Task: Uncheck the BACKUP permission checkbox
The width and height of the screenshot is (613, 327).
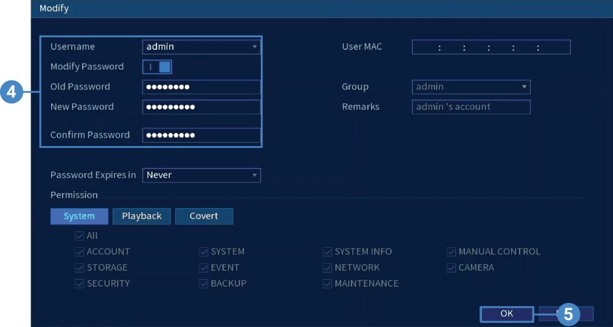Action: click(x=204, y=284)
